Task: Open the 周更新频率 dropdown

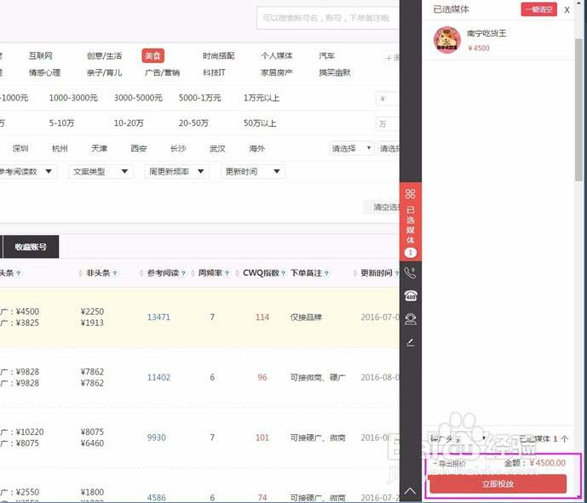Action: point(176,172)
